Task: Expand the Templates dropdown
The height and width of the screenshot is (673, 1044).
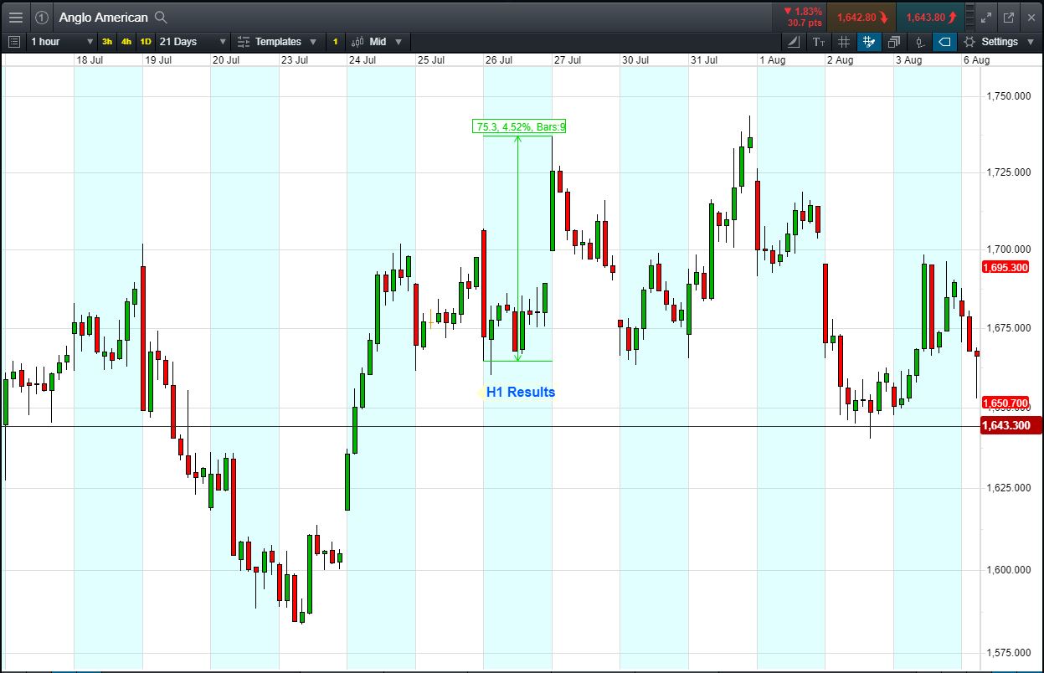Action: click(x=313, y=42)
